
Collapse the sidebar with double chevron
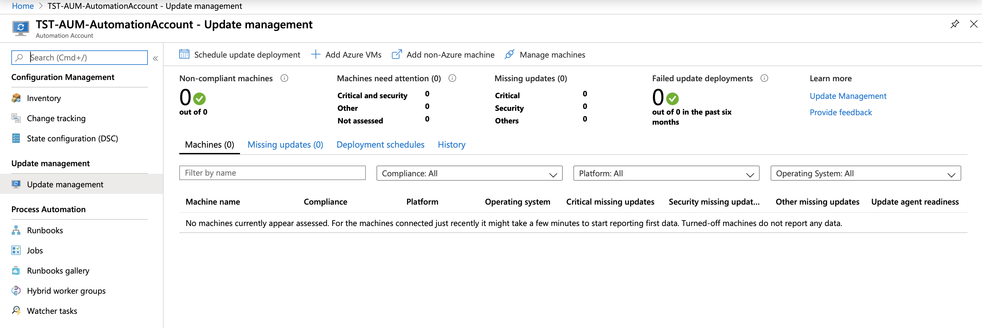(x=155, y=58)
